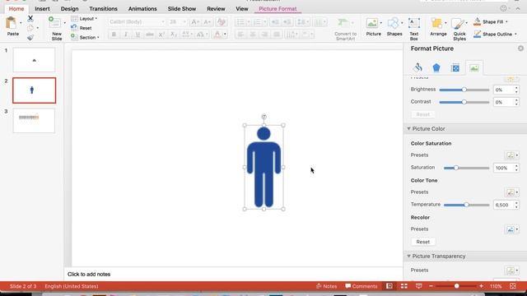Open the View ribbon tab
The height and width of the screenshot is (296, 527).
point(241,9)
